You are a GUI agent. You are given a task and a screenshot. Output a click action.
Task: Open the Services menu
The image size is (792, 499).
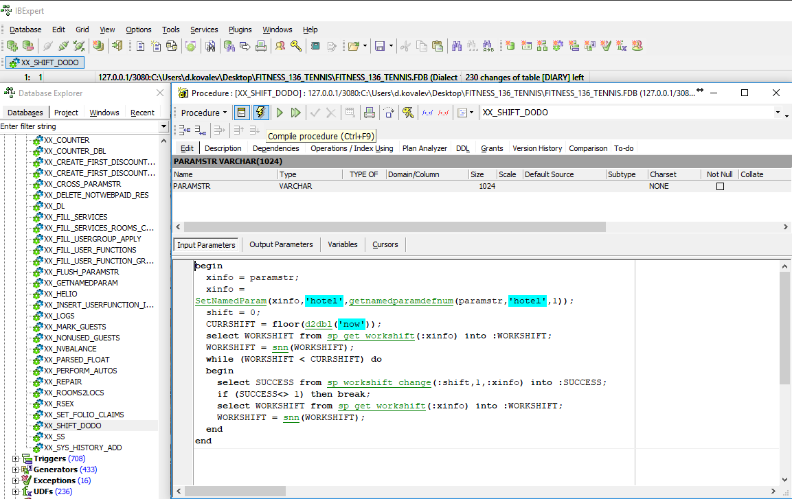[x=204, y=30]
